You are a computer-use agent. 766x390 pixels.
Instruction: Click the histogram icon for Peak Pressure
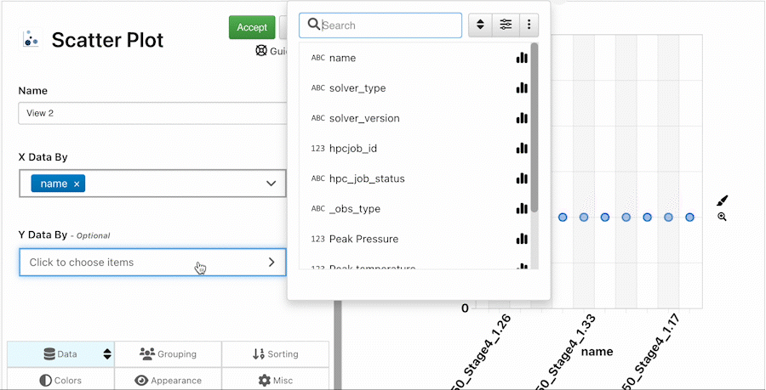click(522, 239)
